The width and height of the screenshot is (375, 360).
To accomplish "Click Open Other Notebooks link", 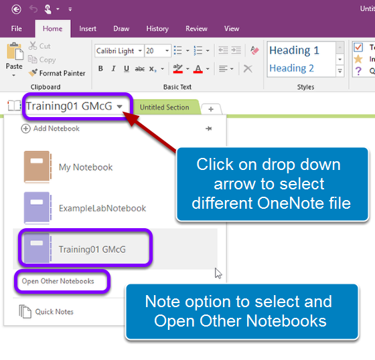I will coord(58,281).
